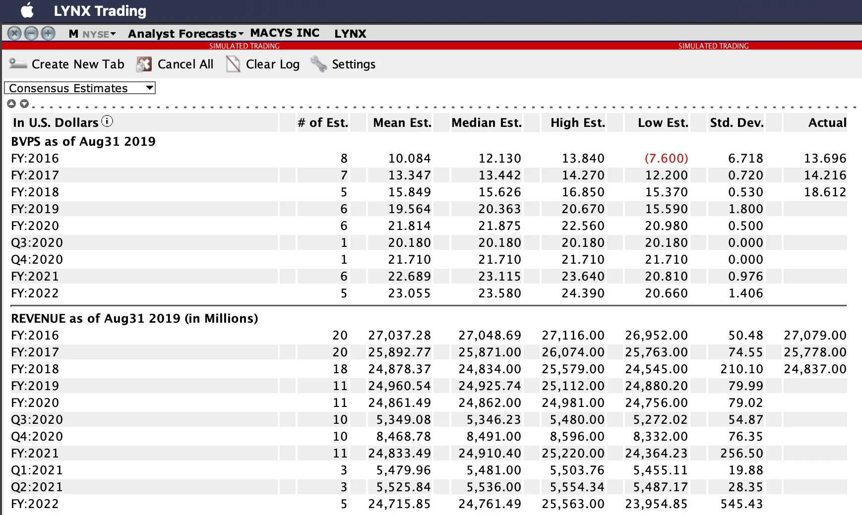862x515 pixels.
Task: Click the Apple menu icon
Action: [28, 10]
